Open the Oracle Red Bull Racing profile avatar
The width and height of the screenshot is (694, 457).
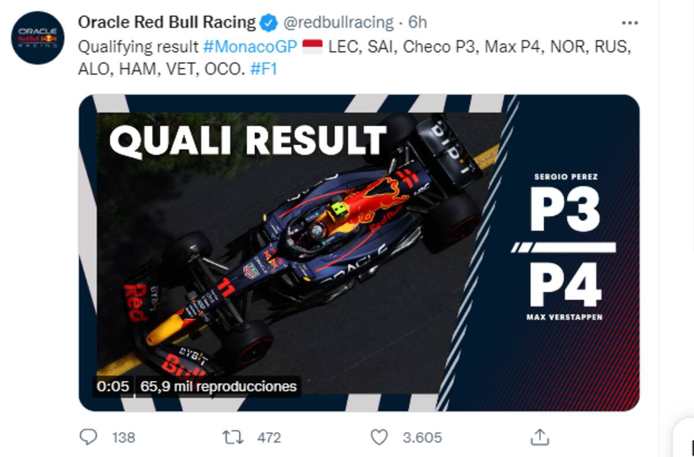click(x=38, y=38)
